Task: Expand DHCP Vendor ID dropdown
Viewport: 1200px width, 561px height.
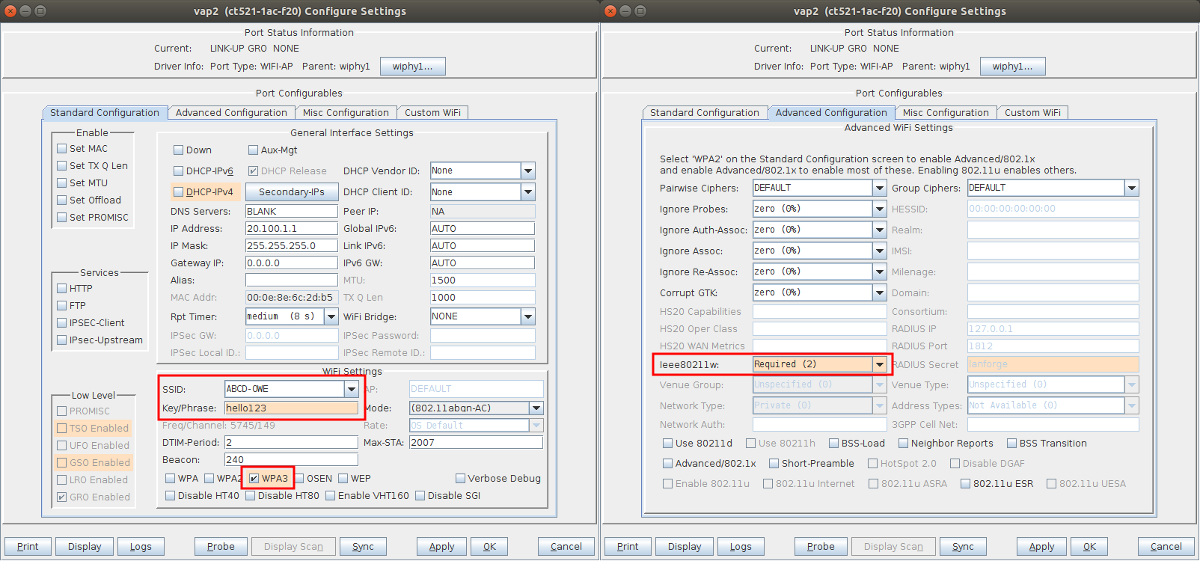Action: (528, 171)
